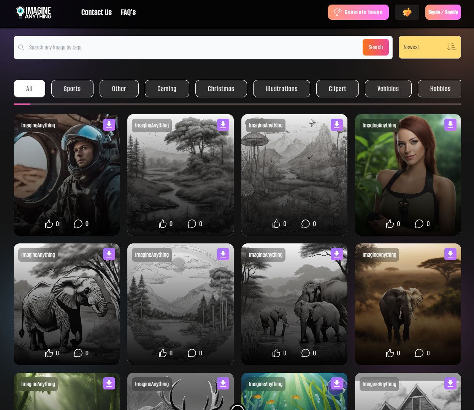The height and width of the screenshot is (410, 474).
Task: Go to the FAQ's page
Action: (128, 12)
